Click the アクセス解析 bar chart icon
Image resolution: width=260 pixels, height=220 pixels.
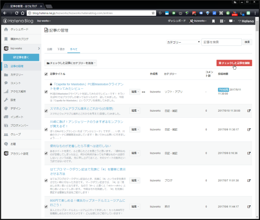[6, 91]
